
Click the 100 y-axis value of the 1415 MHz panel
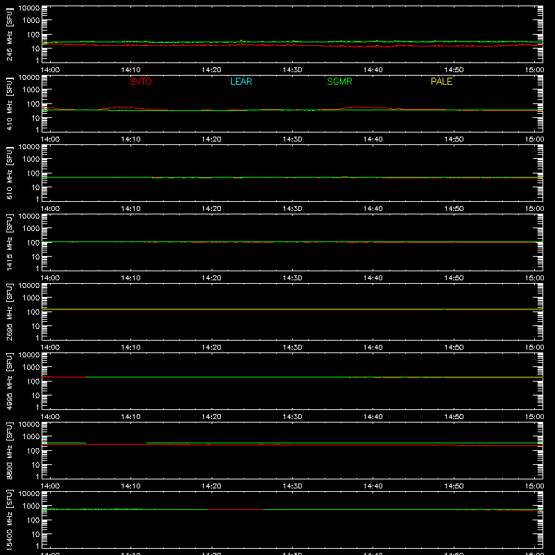33,242
